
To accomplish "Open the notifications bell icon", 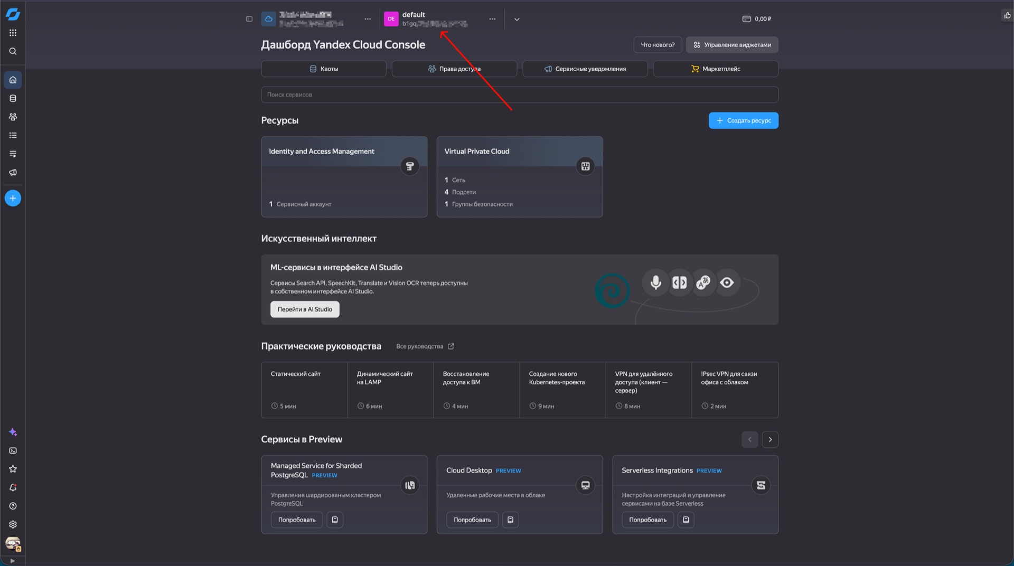I will (13, 487).
